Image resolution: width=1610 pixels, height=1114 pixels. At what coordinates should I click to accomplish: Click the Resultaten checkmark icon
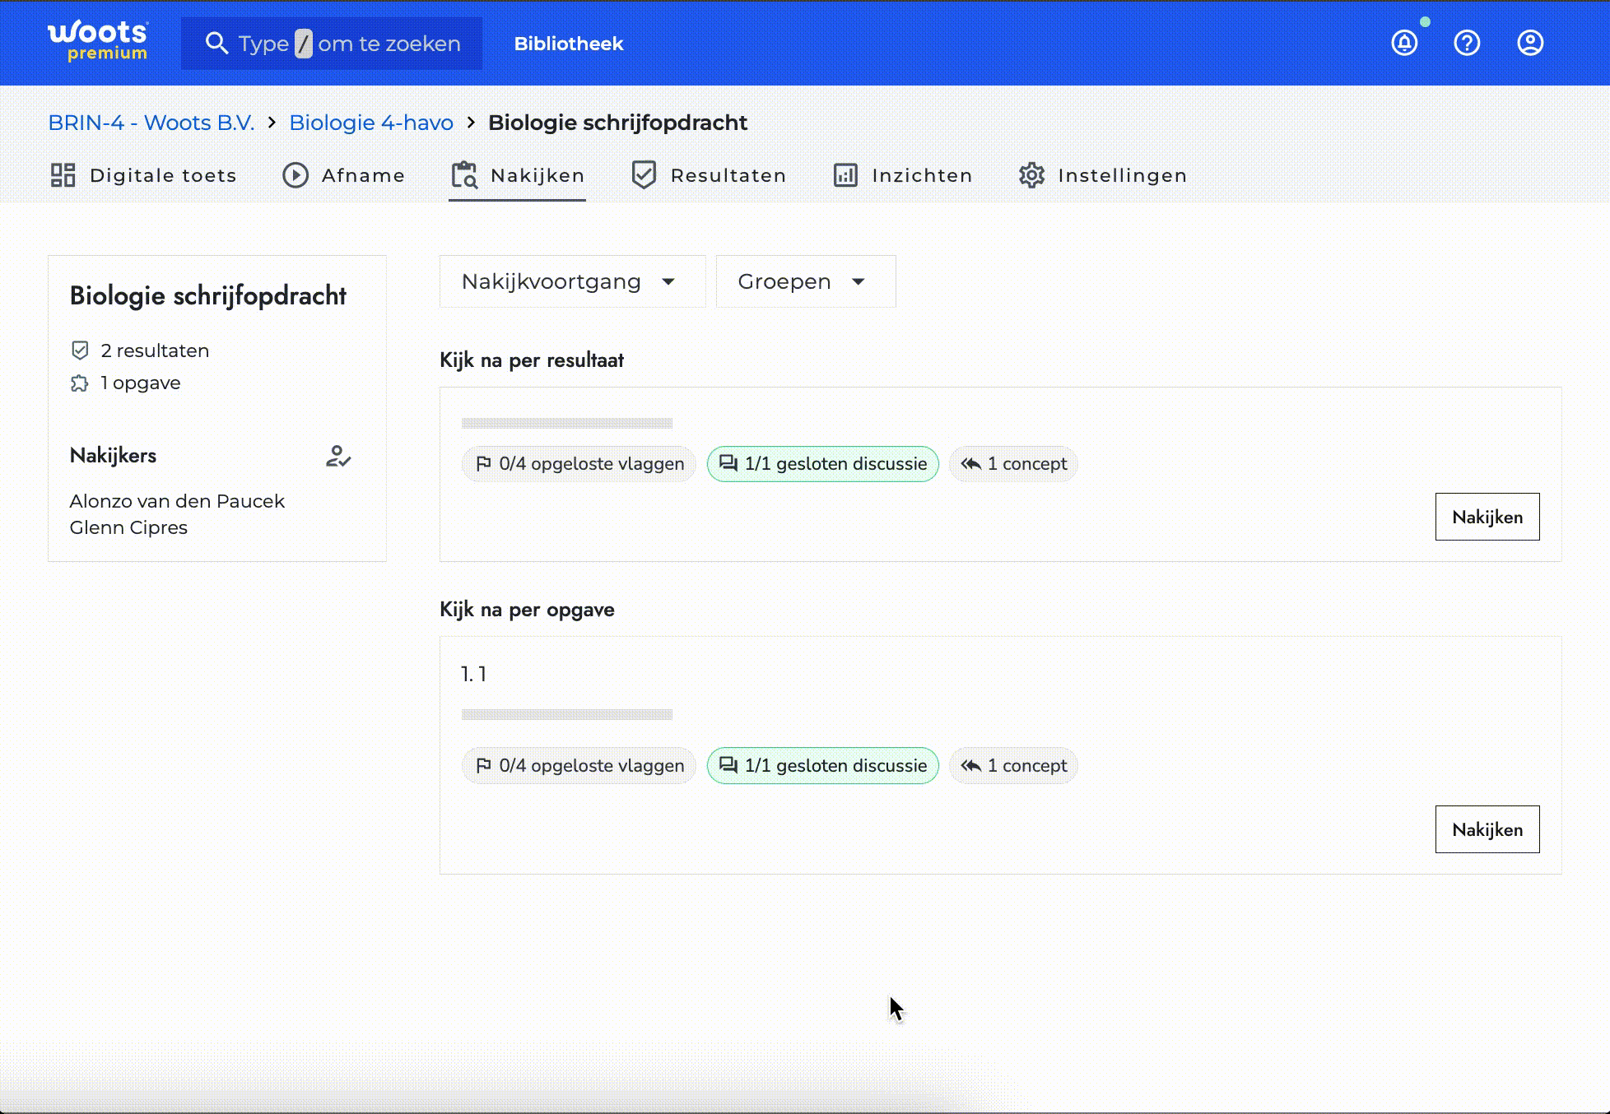[x=644, y=175]
